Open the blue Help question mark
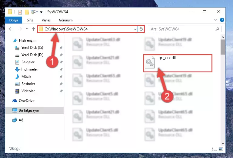This screenshot has width=233, height=158. [x=222, y=20]
